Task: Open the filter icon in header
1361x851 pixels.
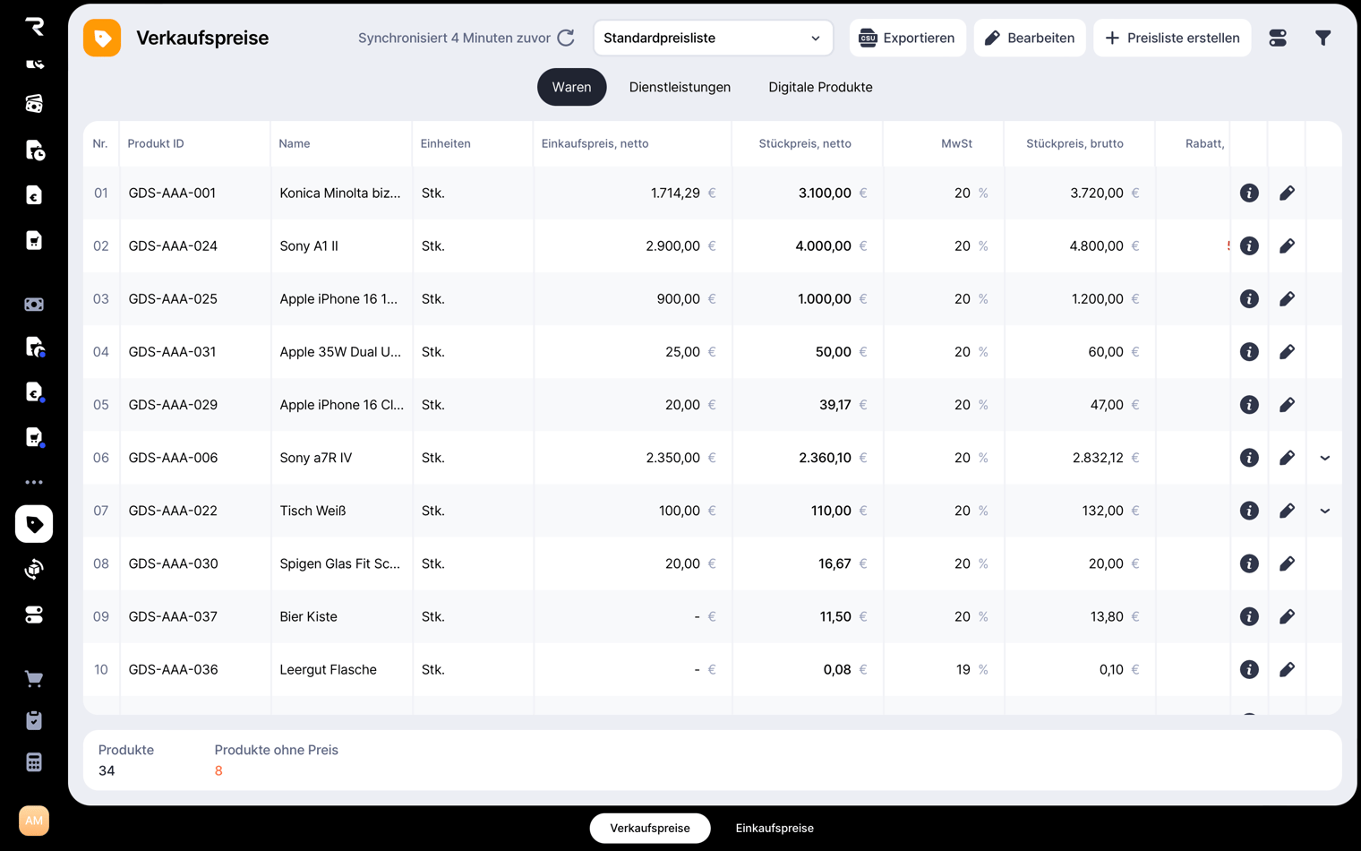Action: pos(1322,38)
